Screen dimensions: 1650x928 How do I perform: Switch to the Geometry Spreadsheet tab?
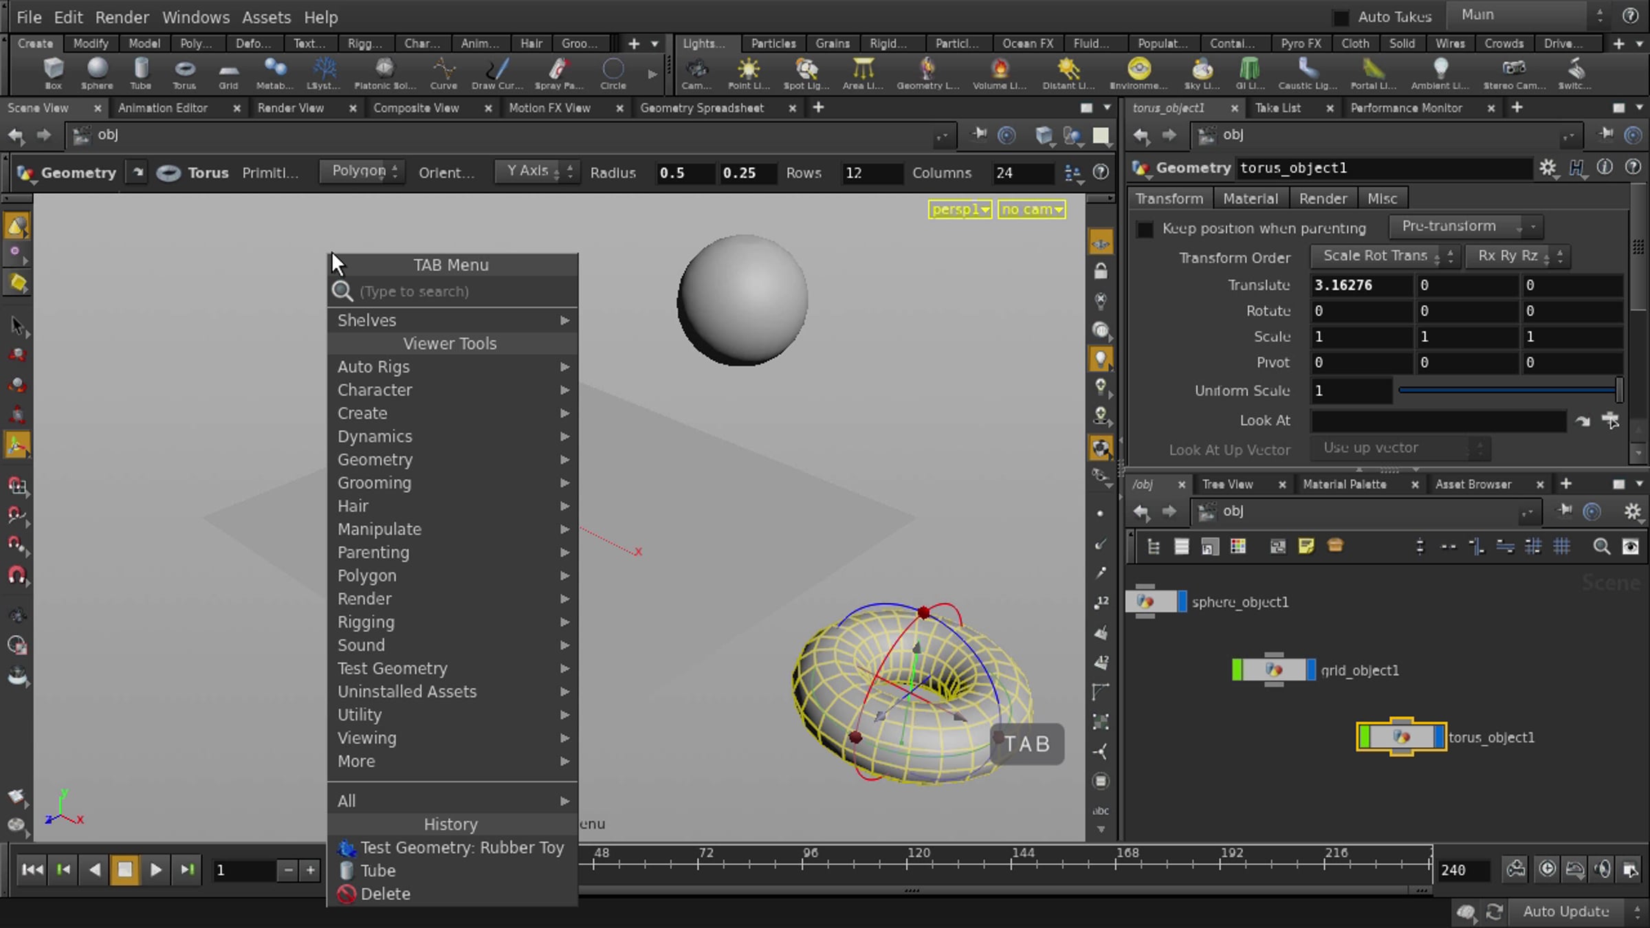pos(702,108)
